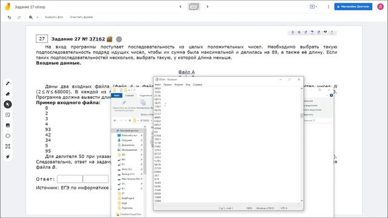
Task: Open the frame thumbnail selector
Action: pos(194,7)
